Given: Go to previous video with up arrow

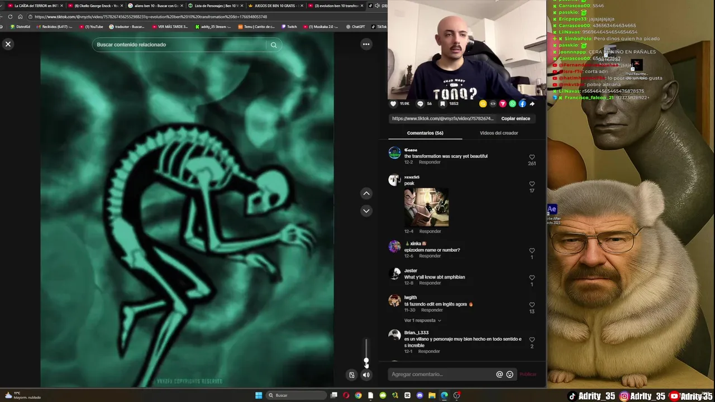Looking at the screenshot, I should 366,193.
